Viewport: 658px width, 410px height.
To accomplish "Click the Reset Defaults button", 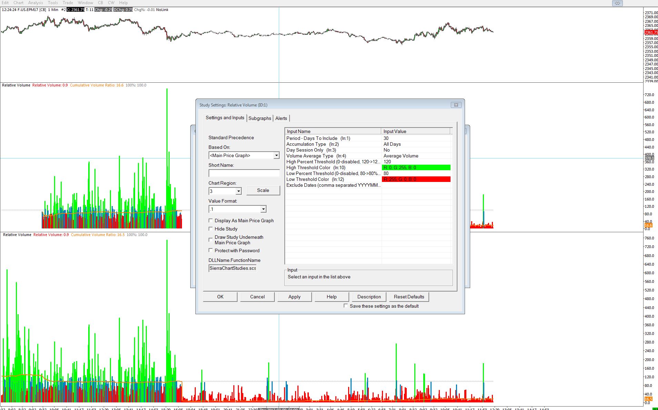I will [x=409, y=297].
